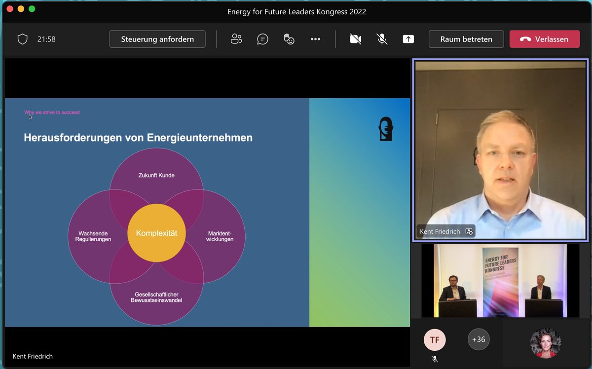
Task: Select Kent Friedrich's video tile
Action: tap(501, 150)
